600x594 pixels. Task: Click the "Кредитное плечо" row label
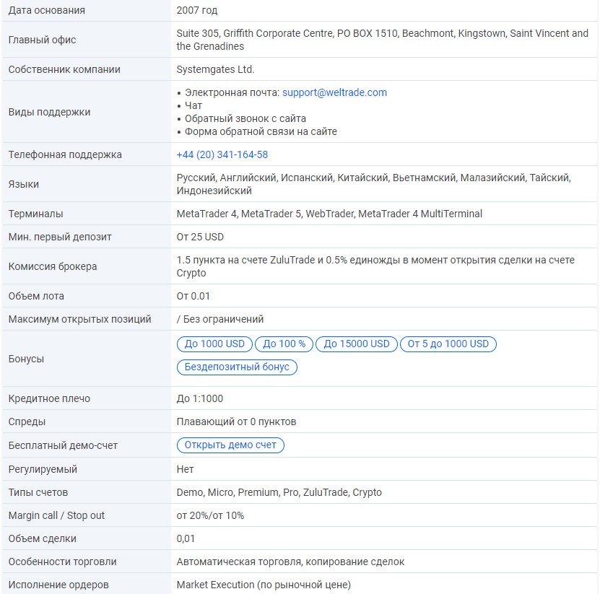pyautogui.click(x=49, y=398)
